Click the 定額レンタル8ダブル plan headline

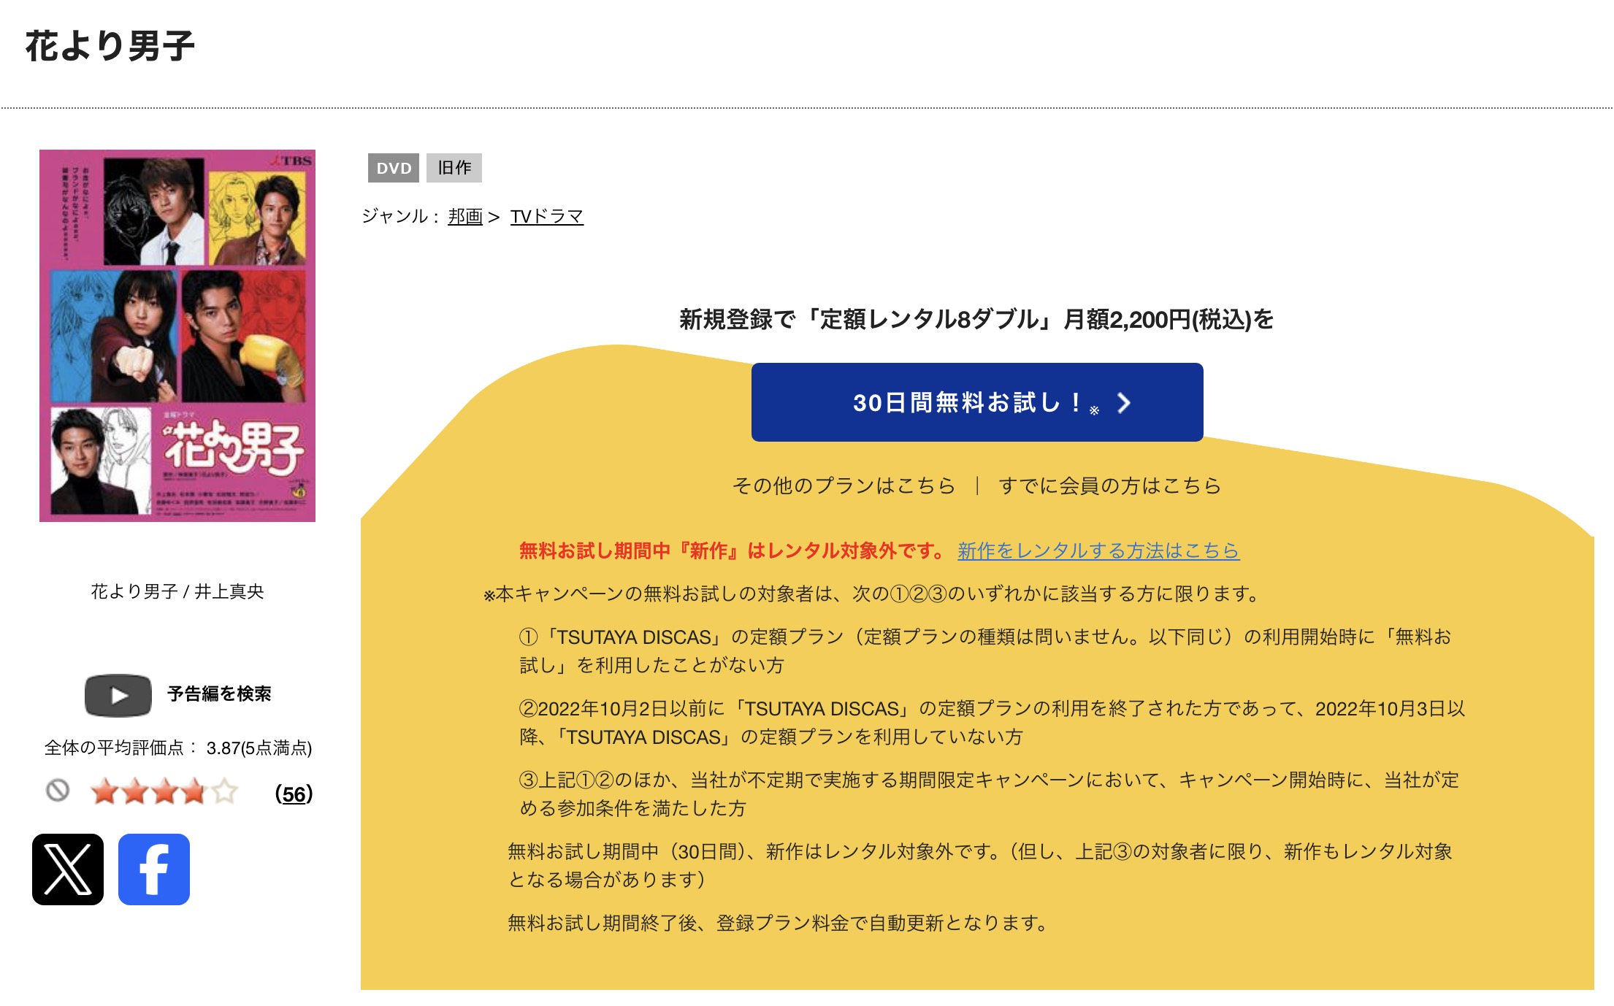click(976, 319)
